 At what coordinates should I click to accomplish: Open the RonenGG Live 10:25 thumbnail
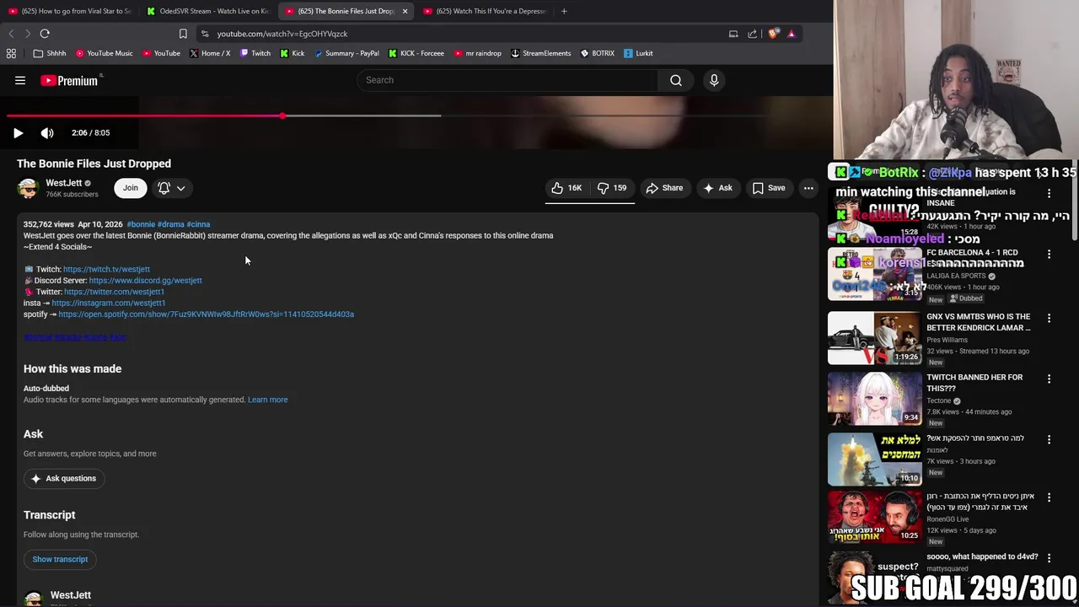click(874, 518)
